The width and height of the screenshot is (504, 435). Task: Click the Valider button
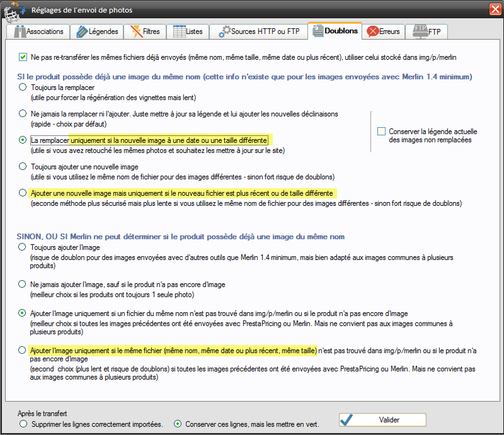[382, 420]
